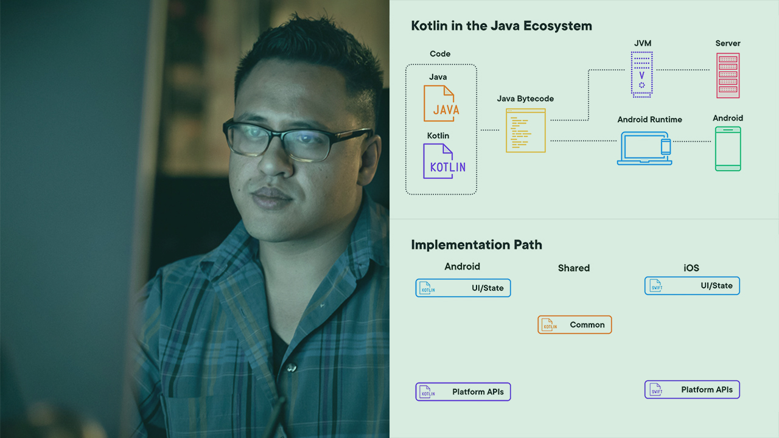This screenshot has height=438, width=779.
Task: Click the "Kotlin in the Java Ecosystem" heading
Action: coord(501,26)
